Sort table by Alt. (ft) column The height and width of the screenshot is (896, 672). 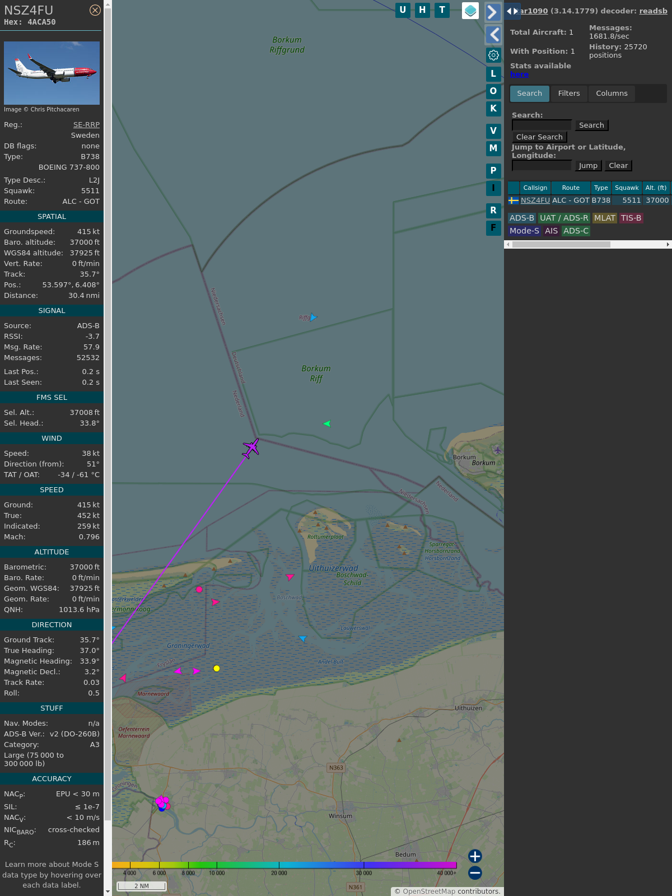(656, 188)
